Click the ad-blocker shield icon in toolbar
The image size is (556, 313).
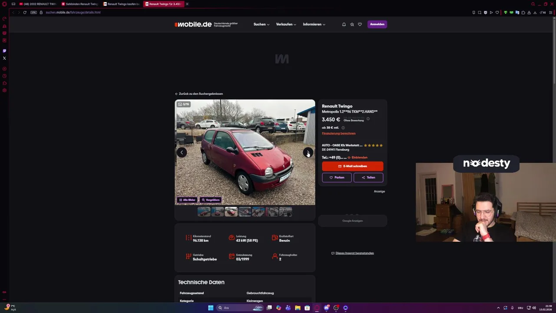tap(485, 12)
